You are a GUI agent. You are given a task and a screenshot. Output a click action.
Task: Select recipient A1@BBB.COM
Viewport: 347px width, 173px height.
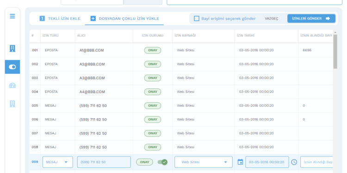click(92, 50)
